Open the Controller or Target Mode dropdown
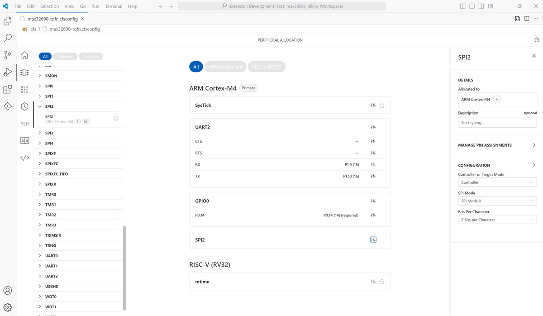 (x=497, y=182)
